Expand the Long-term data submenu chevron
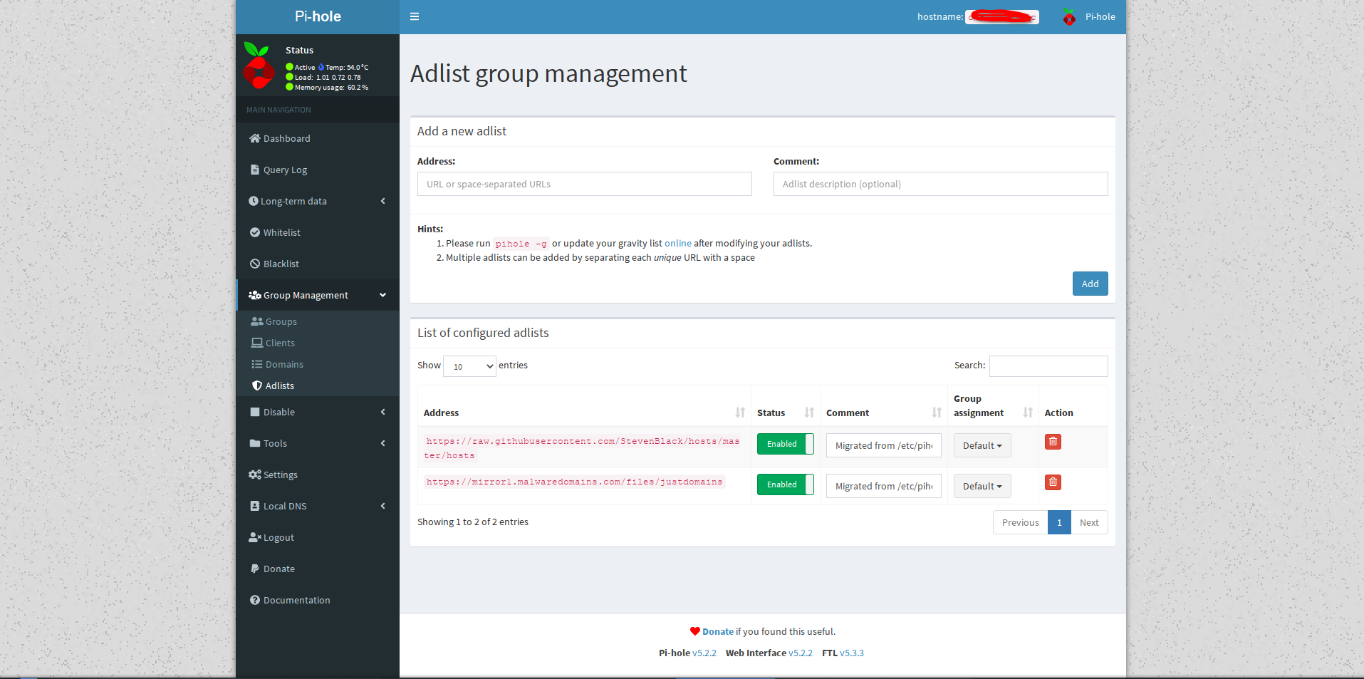 (383, 201)
